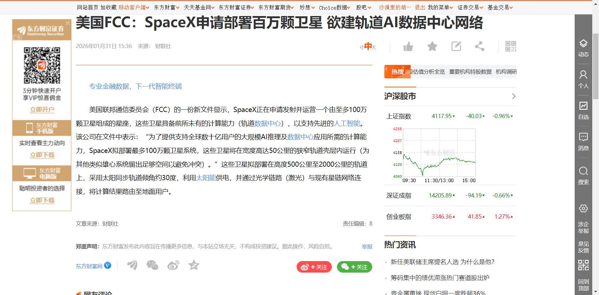
Task: Open the 东方财富网 author link
Action: tap(89, 266)
